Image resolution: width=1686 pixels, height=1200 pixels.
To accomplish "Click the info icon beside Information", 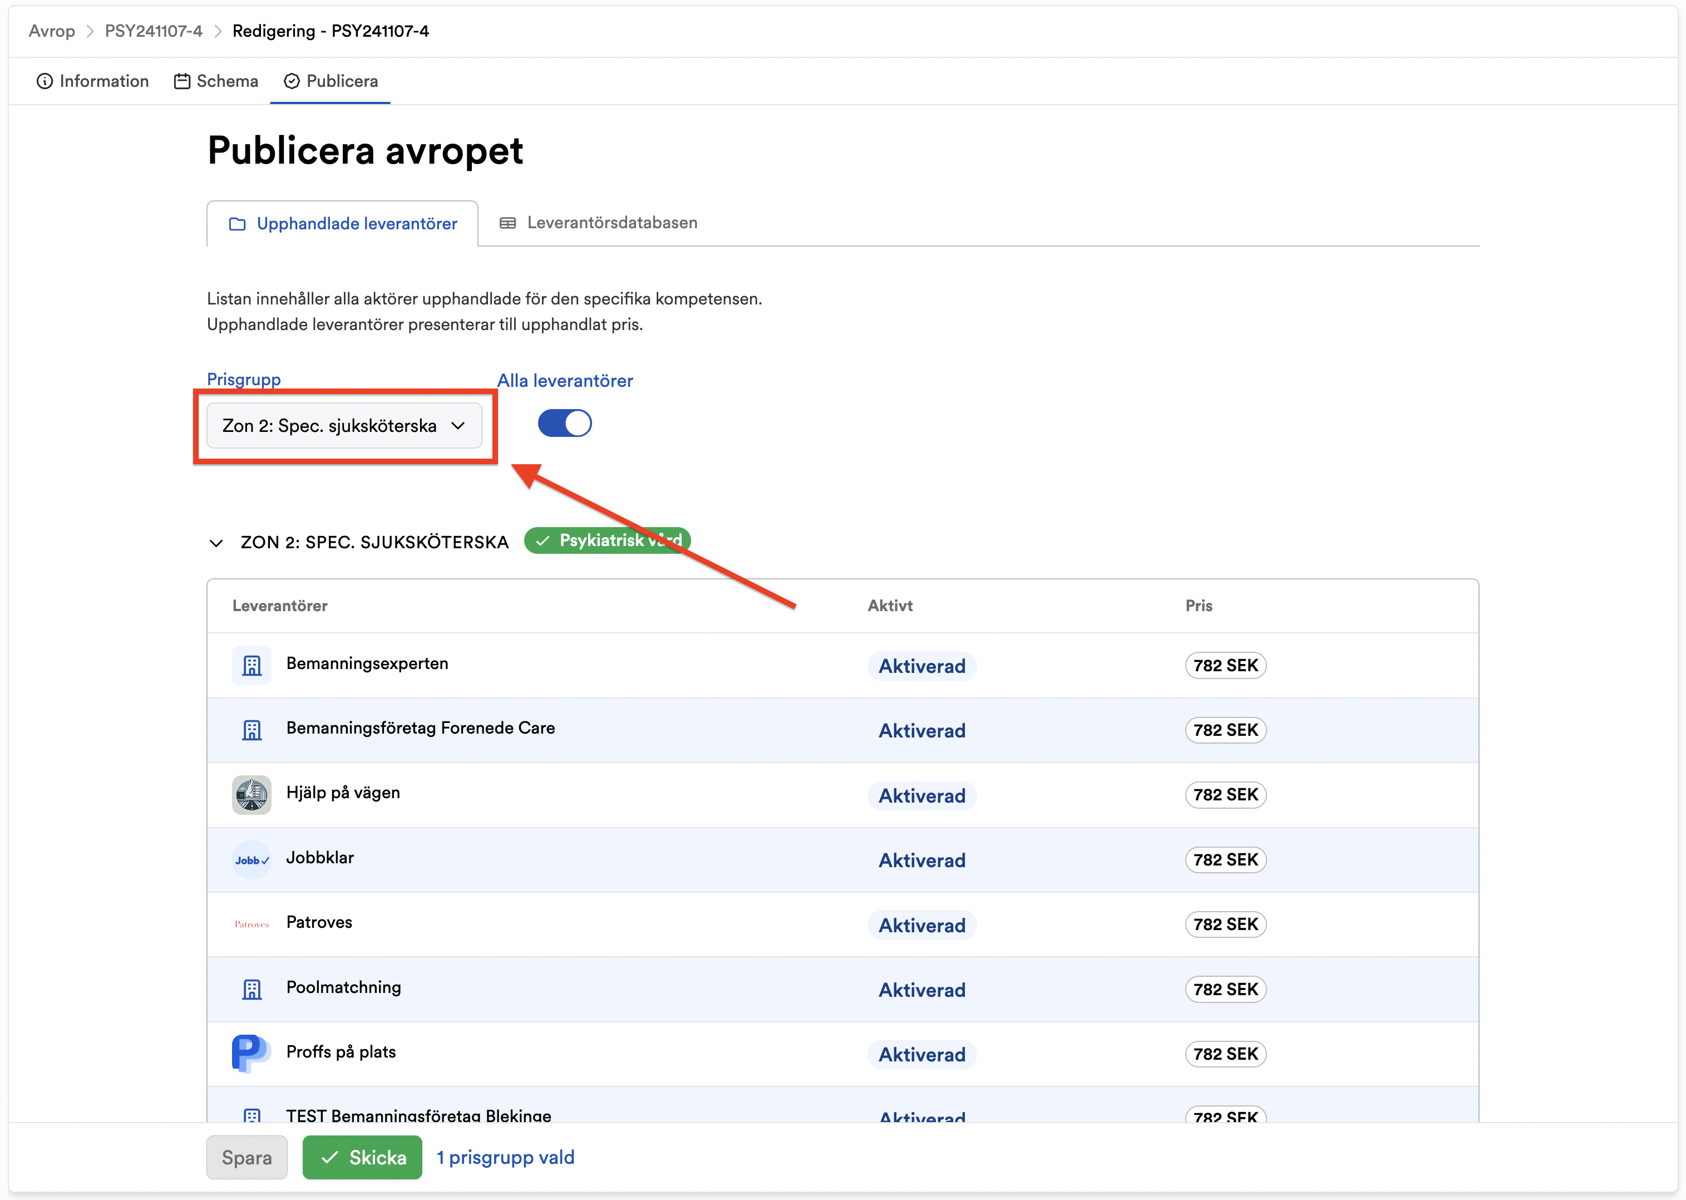I will tap(45, 81).
